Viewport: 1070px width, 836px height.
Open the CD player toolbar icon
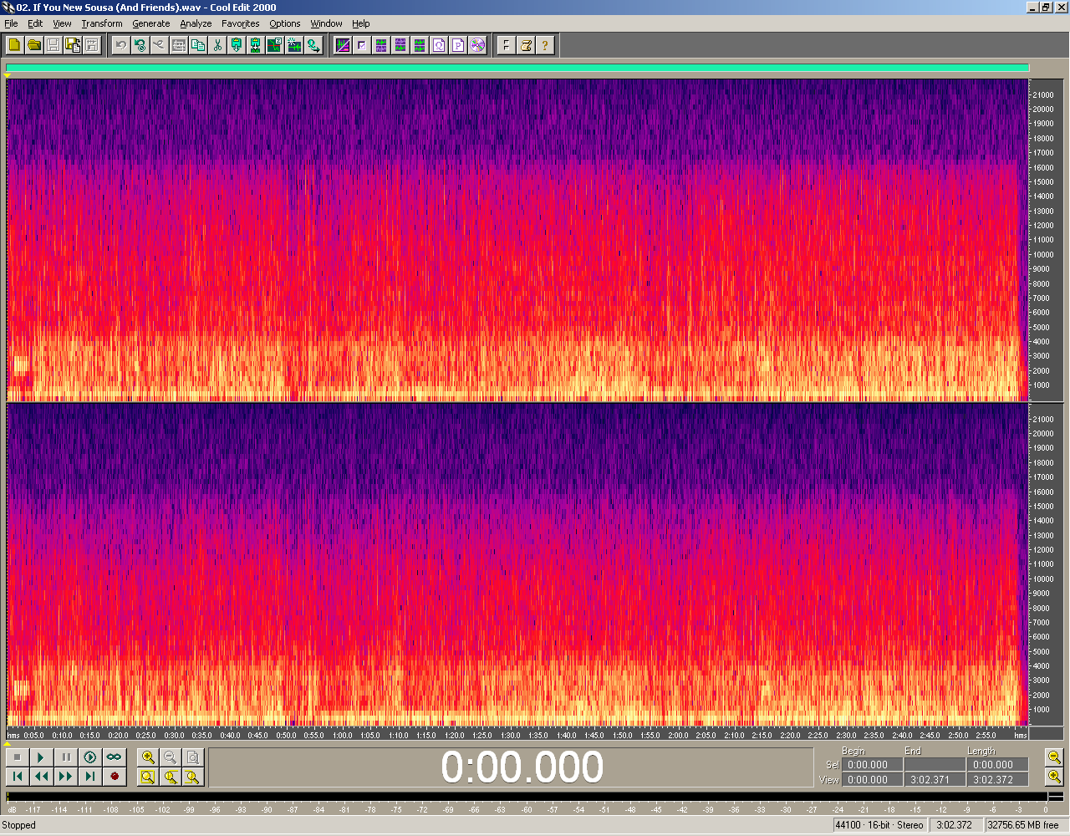[x=477, y=45]
